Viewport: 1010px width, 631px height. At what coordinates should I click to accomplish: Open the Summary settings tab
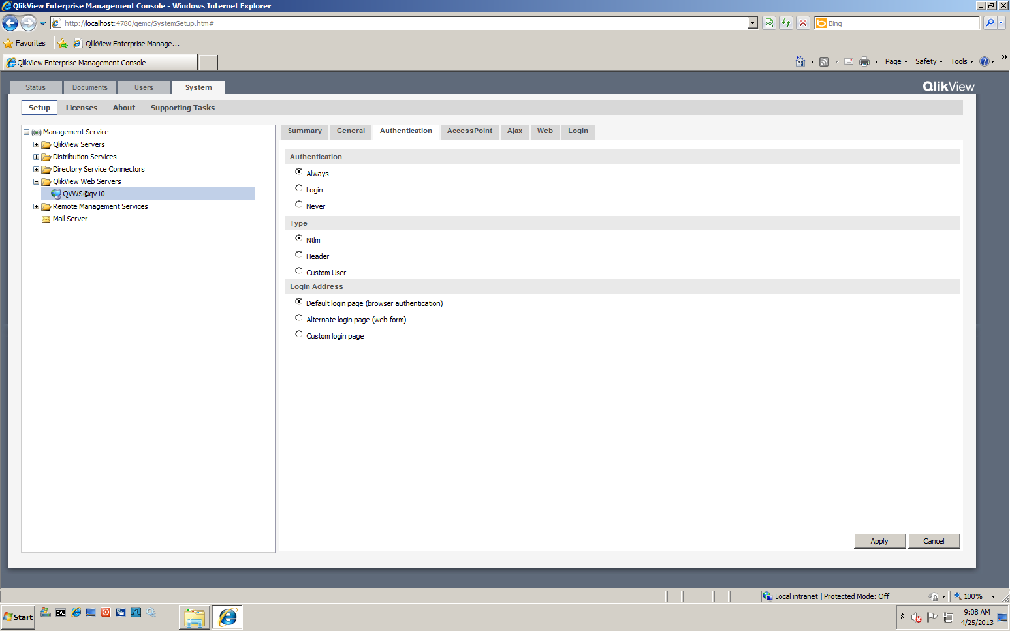(305, 131)
